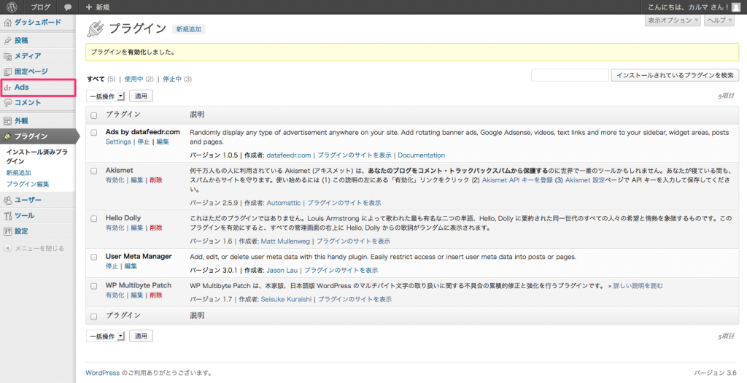
Task: Click インストールされているプラグインを検索 button
Action: [675, 75]
